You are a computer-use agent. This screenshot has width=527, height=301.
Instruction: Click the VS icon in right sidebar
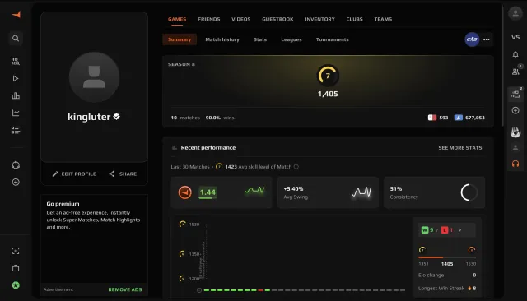[515, 37]
